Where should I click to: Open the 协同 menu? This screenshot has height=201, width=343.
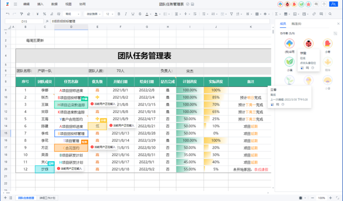[82, 4]
